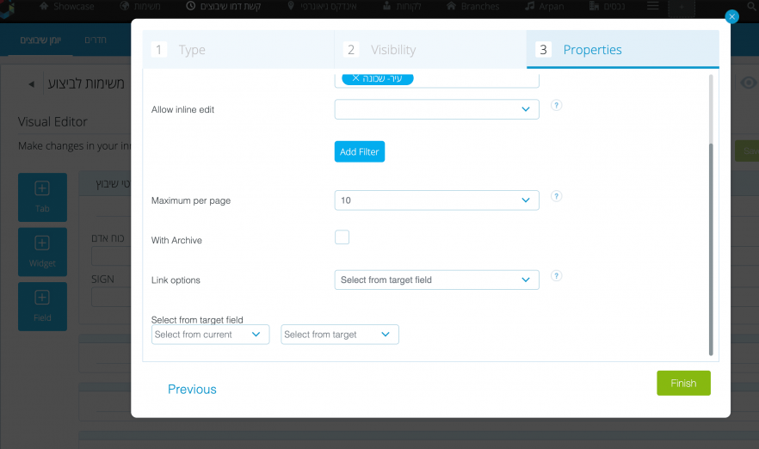
Task: Close the wizard dialog with X button
Action: [731, 16]
